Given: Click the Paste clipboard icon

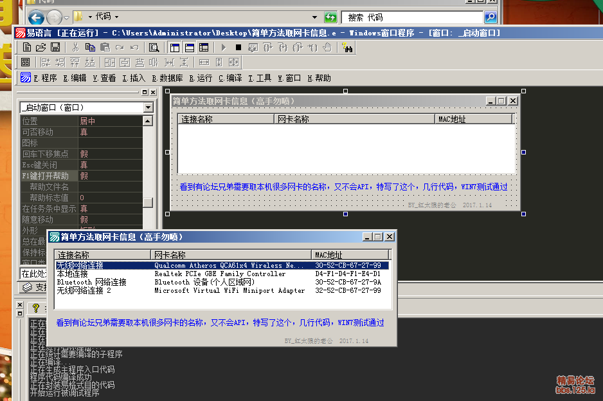Looking at the screenshot, I should (105, 48).
